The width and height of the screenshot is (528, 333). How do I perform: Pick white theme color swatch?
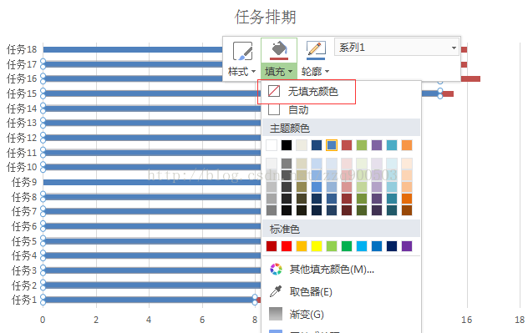click(272, 145)
